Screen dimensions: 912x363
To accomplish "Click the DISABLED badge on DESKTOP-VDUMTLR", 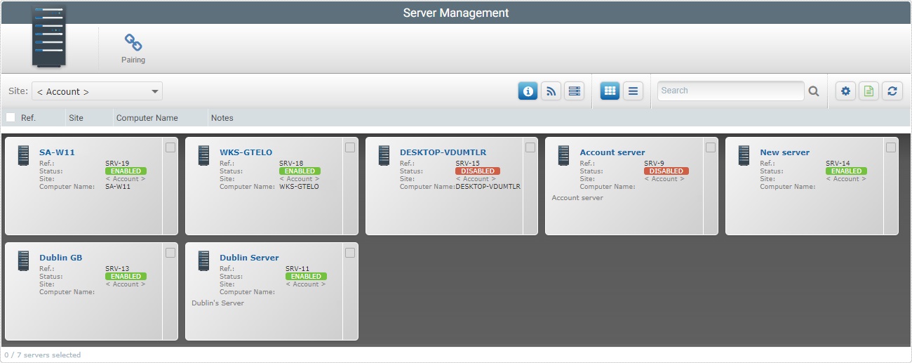I will pos(478,171).
